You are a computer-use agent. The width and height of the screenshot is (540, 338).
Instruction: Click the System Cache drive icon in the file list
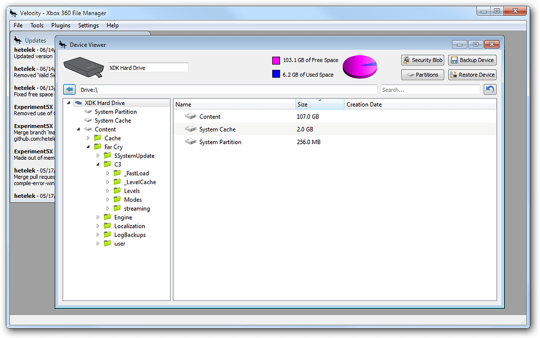click(190, 129)
